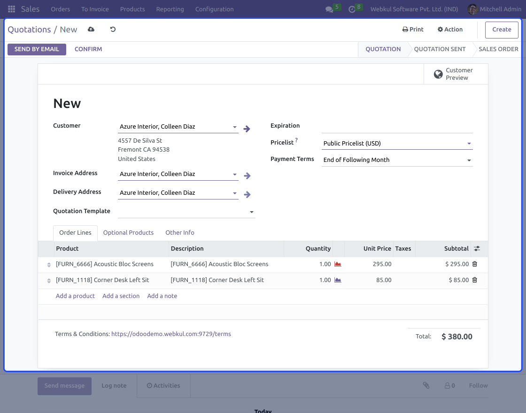
Task: Open the Reporting menu
Action: (x=170, y=9)
